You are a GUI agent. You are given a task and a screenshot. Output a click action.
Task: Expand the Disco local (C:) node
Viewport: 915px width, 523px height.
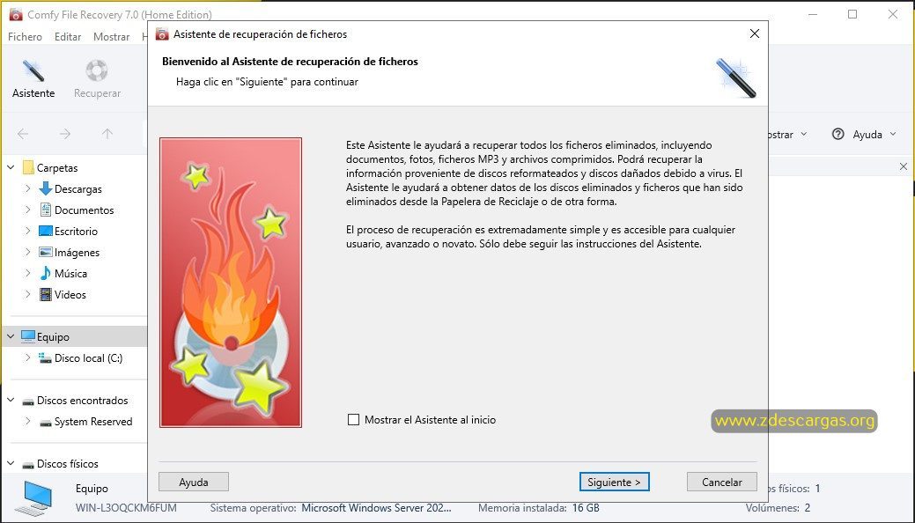[x=27, y=357]
